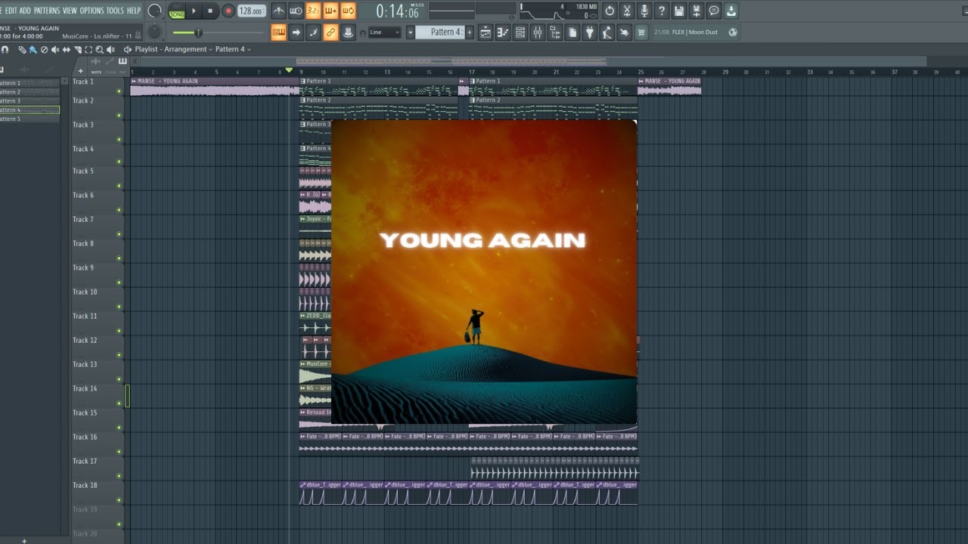968x544 pixels.
Task: Open the Mixer view icon
Action: tap(538, 32)
